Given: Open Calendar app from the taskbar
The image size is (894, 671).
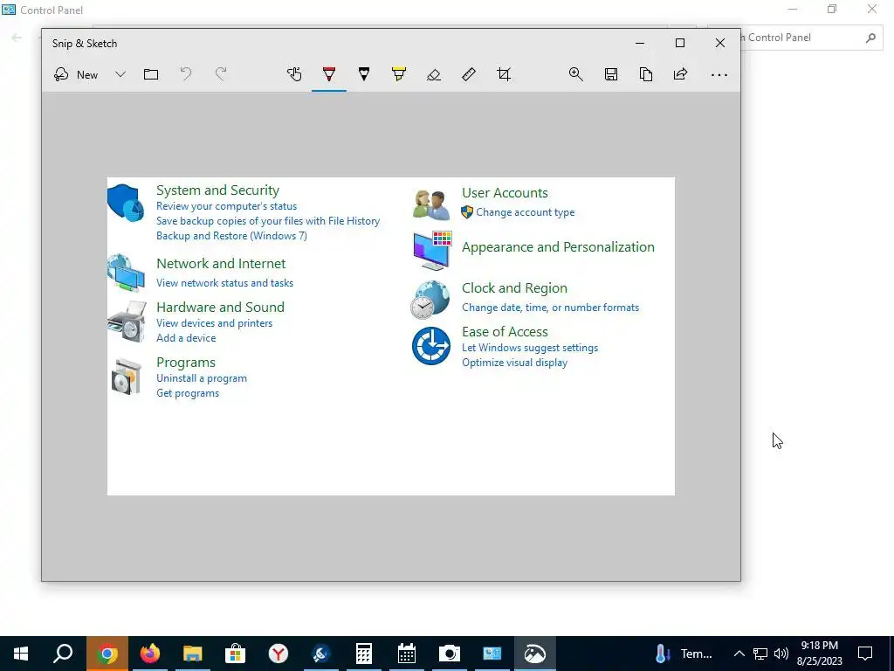Looking at the screenshot, I should [x=407, y=654].
